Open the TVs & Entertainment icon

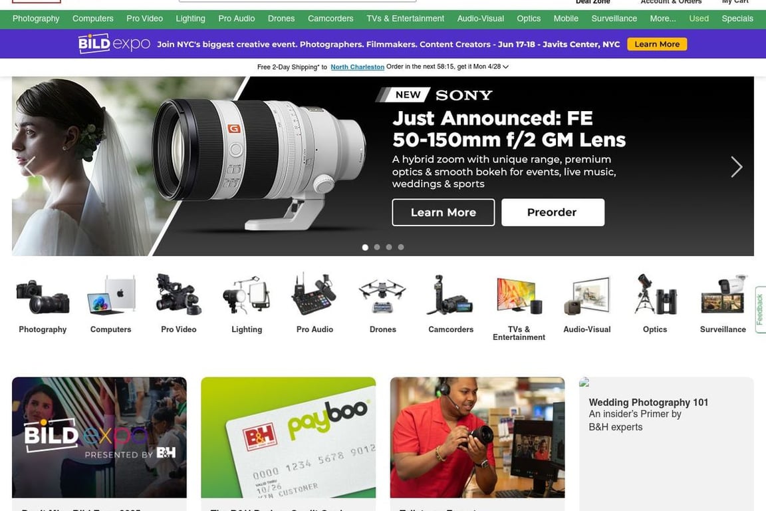tap(519, 295)
